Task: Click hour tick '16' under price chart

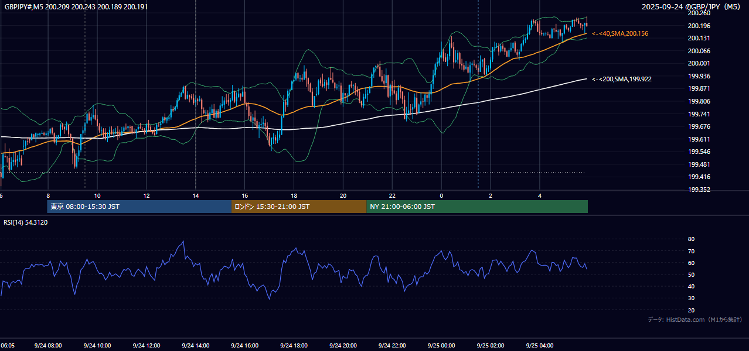Action: [x=245, y=196]
